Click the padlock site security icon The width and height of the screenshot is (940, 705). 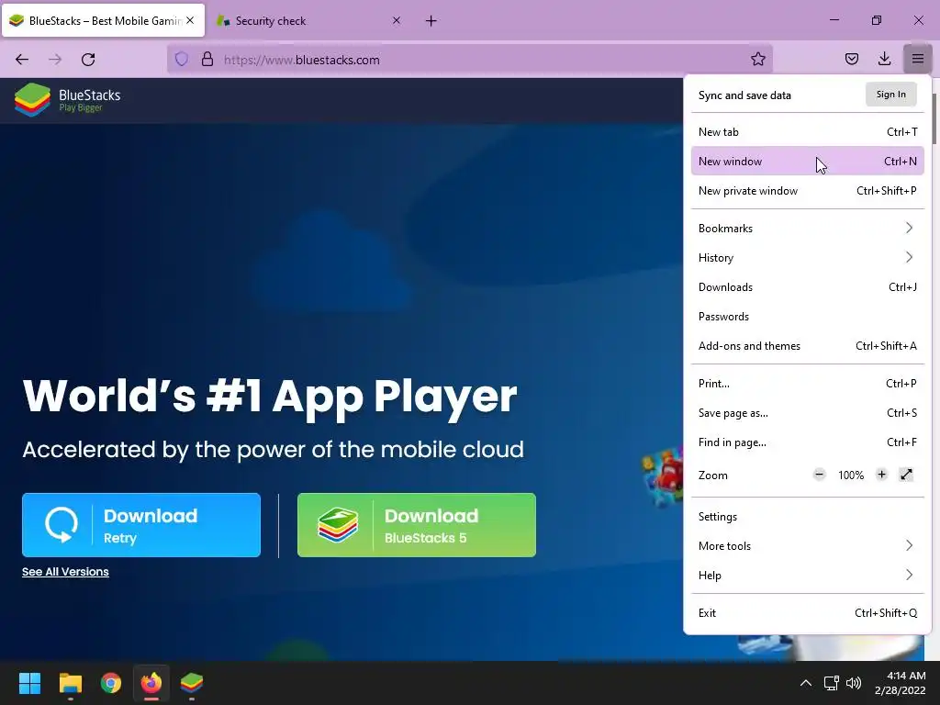pos(207,60)
